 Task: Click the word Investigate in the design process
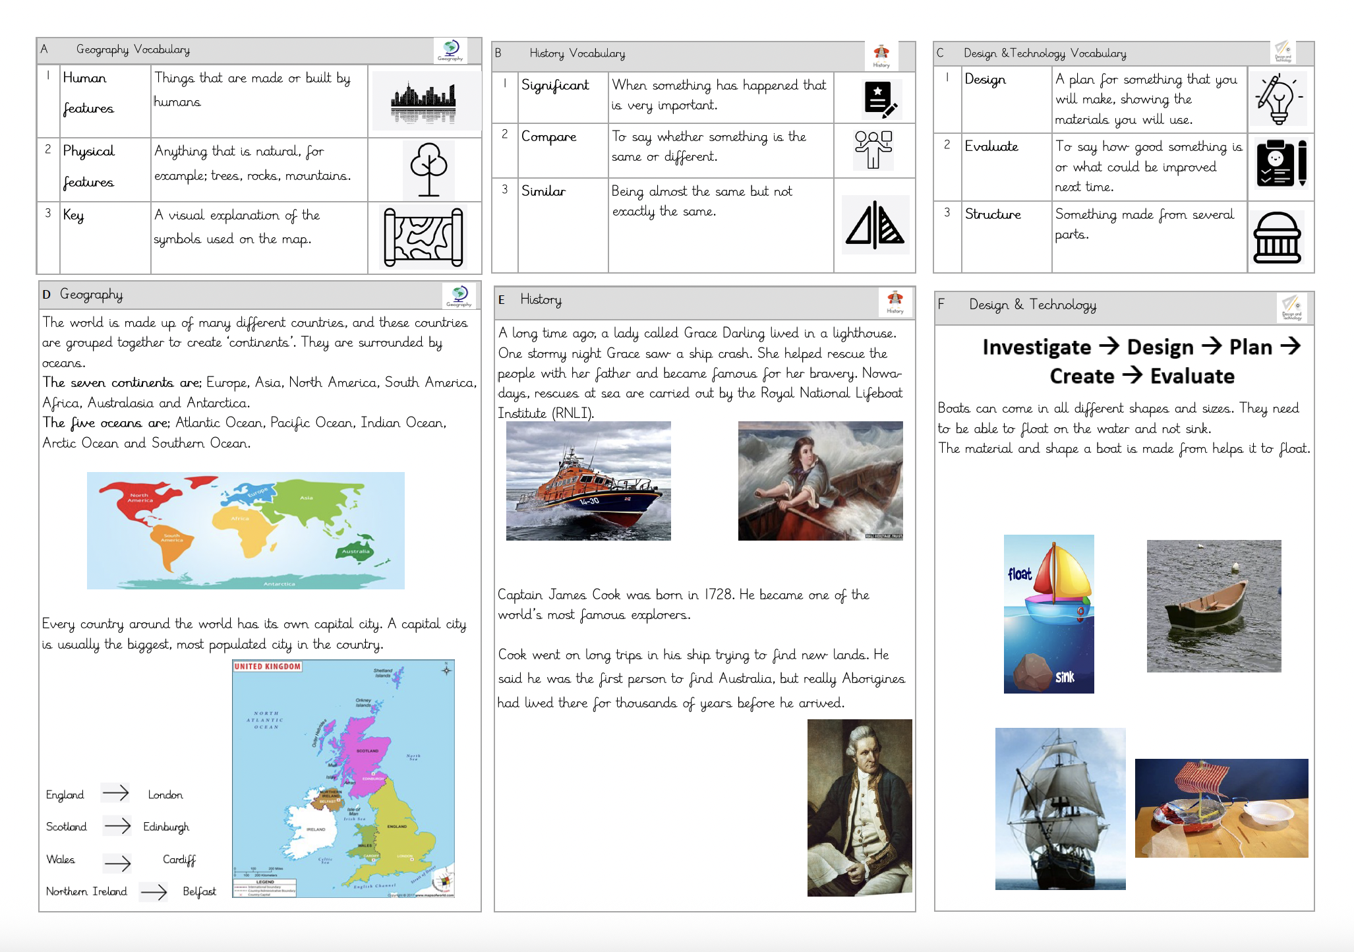1036,347
